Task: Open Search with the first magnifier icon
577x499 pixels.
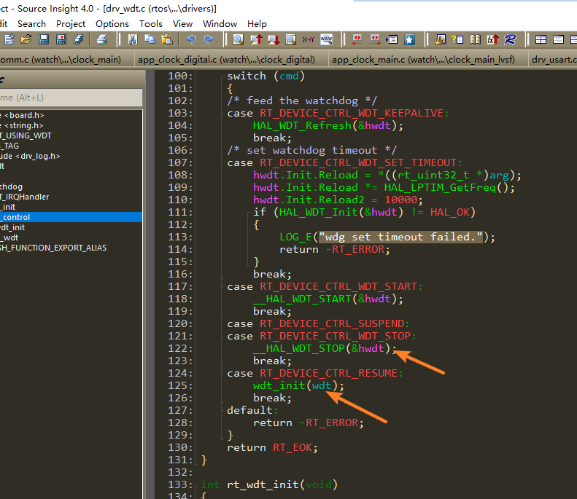Action: point(238,39)
